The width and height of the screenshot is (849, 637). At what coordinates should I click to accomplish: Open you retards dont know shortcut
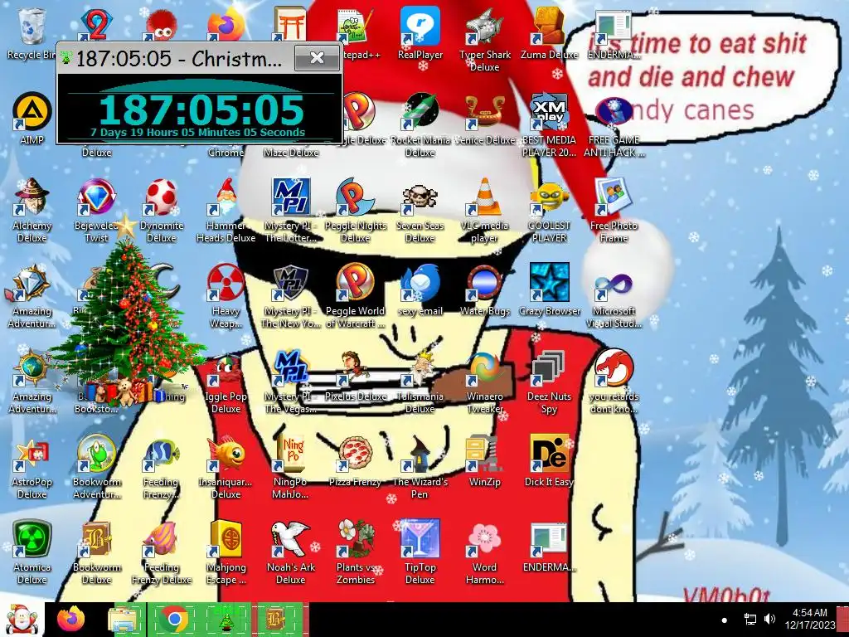(614, 382)
